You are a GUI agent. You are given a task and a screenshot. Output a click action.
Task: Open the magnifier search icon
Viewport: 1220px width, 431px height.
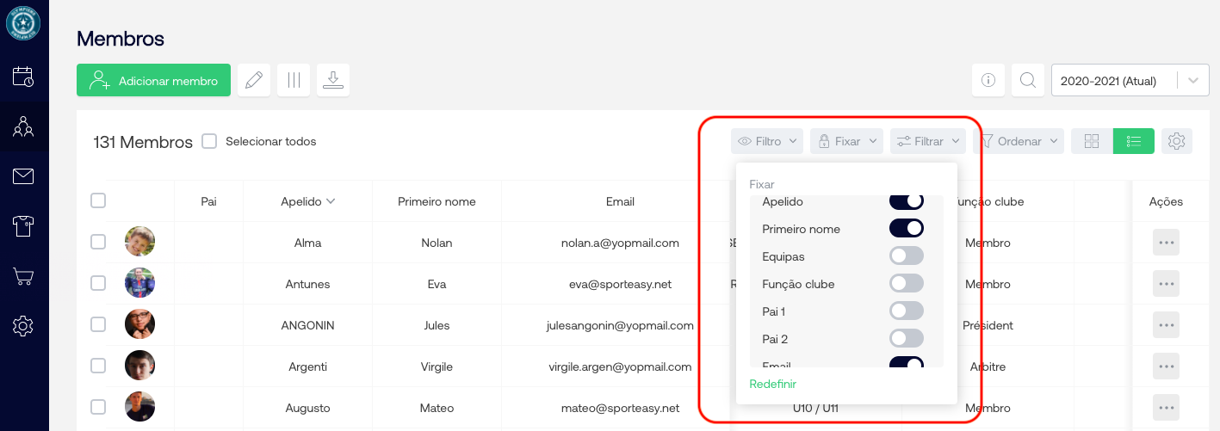[1027, 81]
